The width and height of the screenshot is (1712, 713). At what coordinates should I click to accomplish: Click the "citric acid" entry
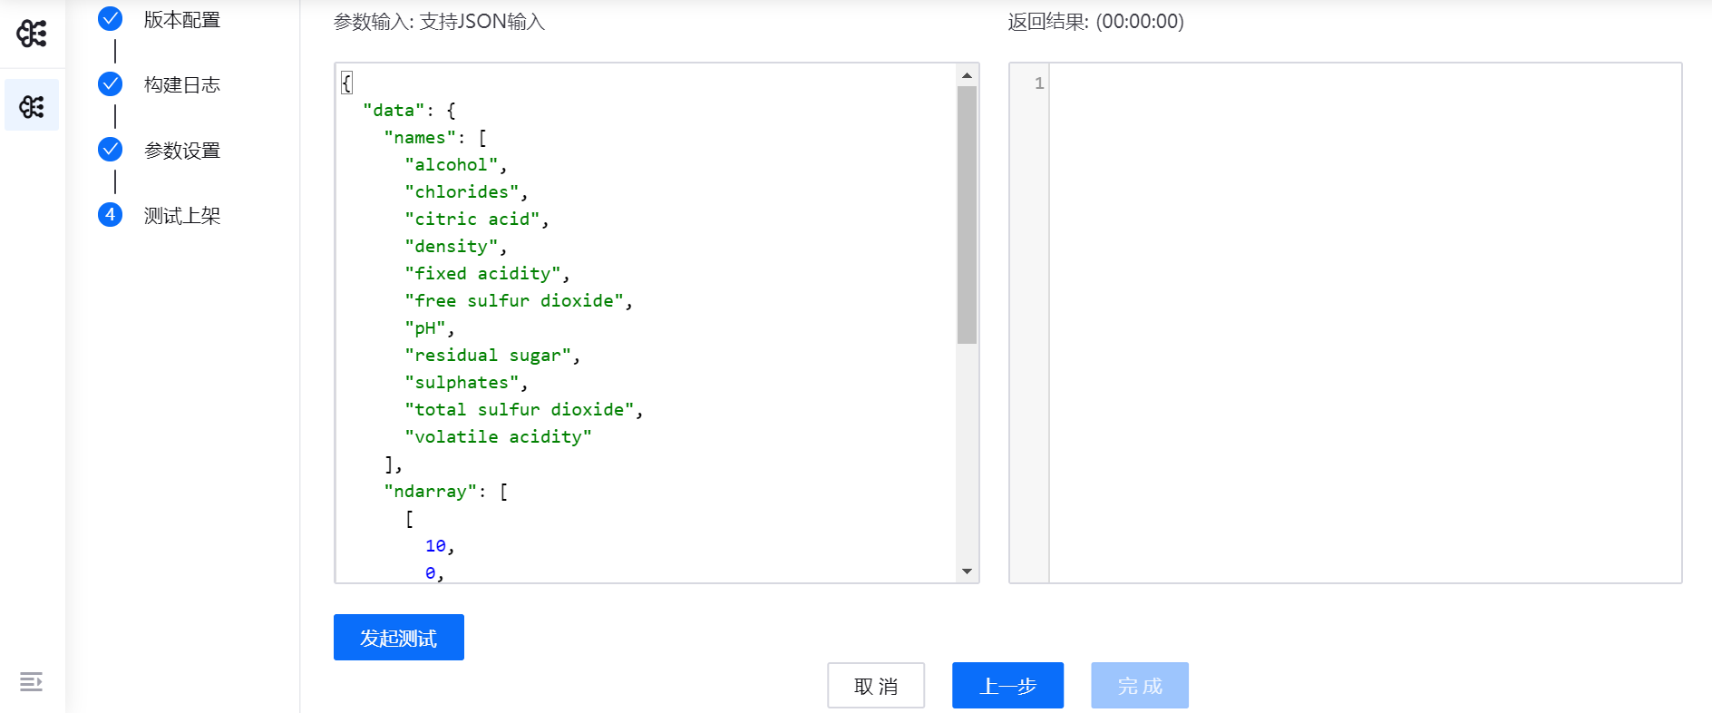coord(472,219)
